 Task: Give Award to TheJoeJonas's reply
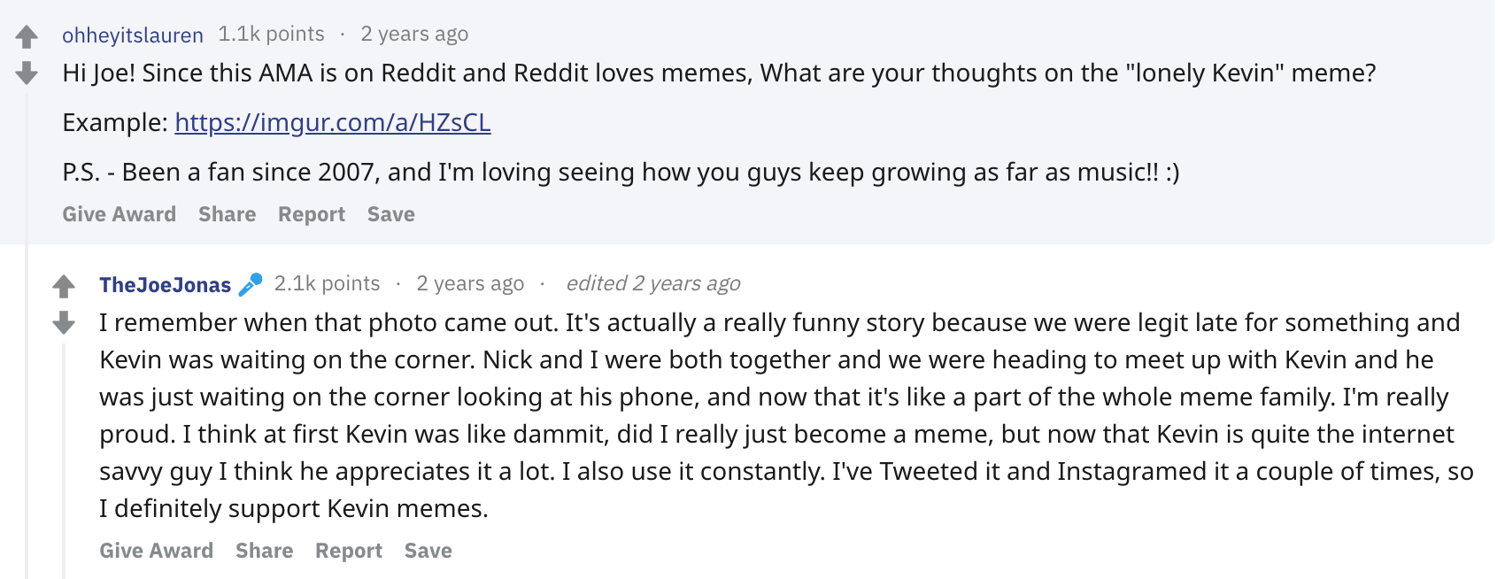157,550
